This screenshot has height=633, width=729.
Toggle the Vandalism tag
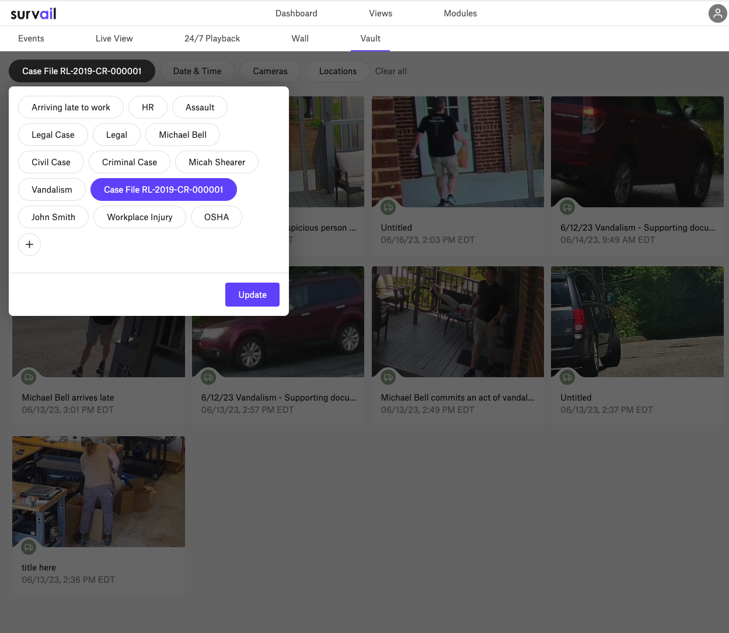tap(52, 190)
